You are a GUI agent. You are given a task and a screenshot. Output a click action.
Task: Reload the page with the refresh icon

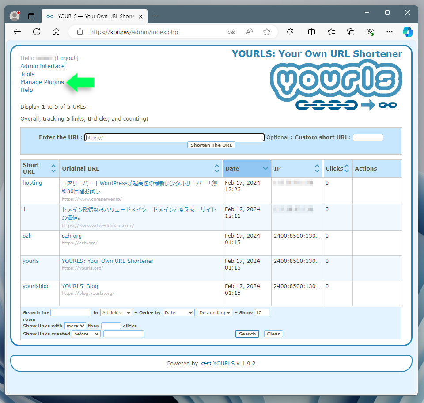coord(37,32)
